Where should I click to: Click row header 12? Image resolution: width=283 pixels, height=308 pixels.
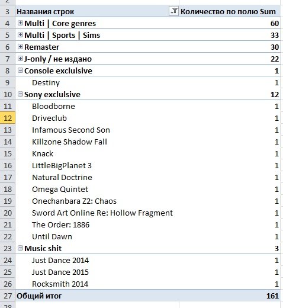click(x=8, y=118)
